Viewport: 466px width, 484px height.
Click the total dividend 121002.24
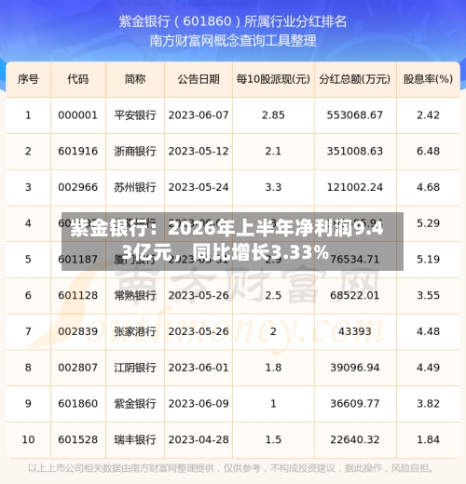coord(355,187)
